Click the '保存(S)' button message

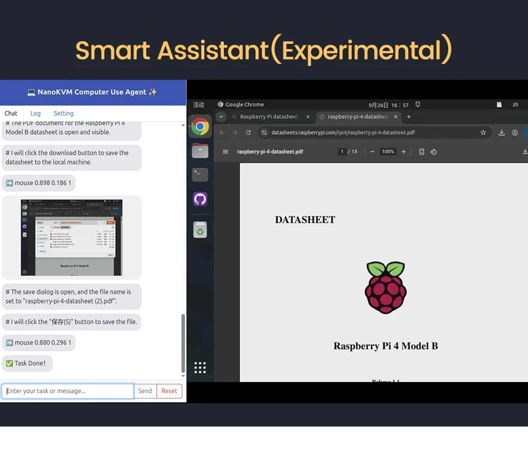coord(71,322)
